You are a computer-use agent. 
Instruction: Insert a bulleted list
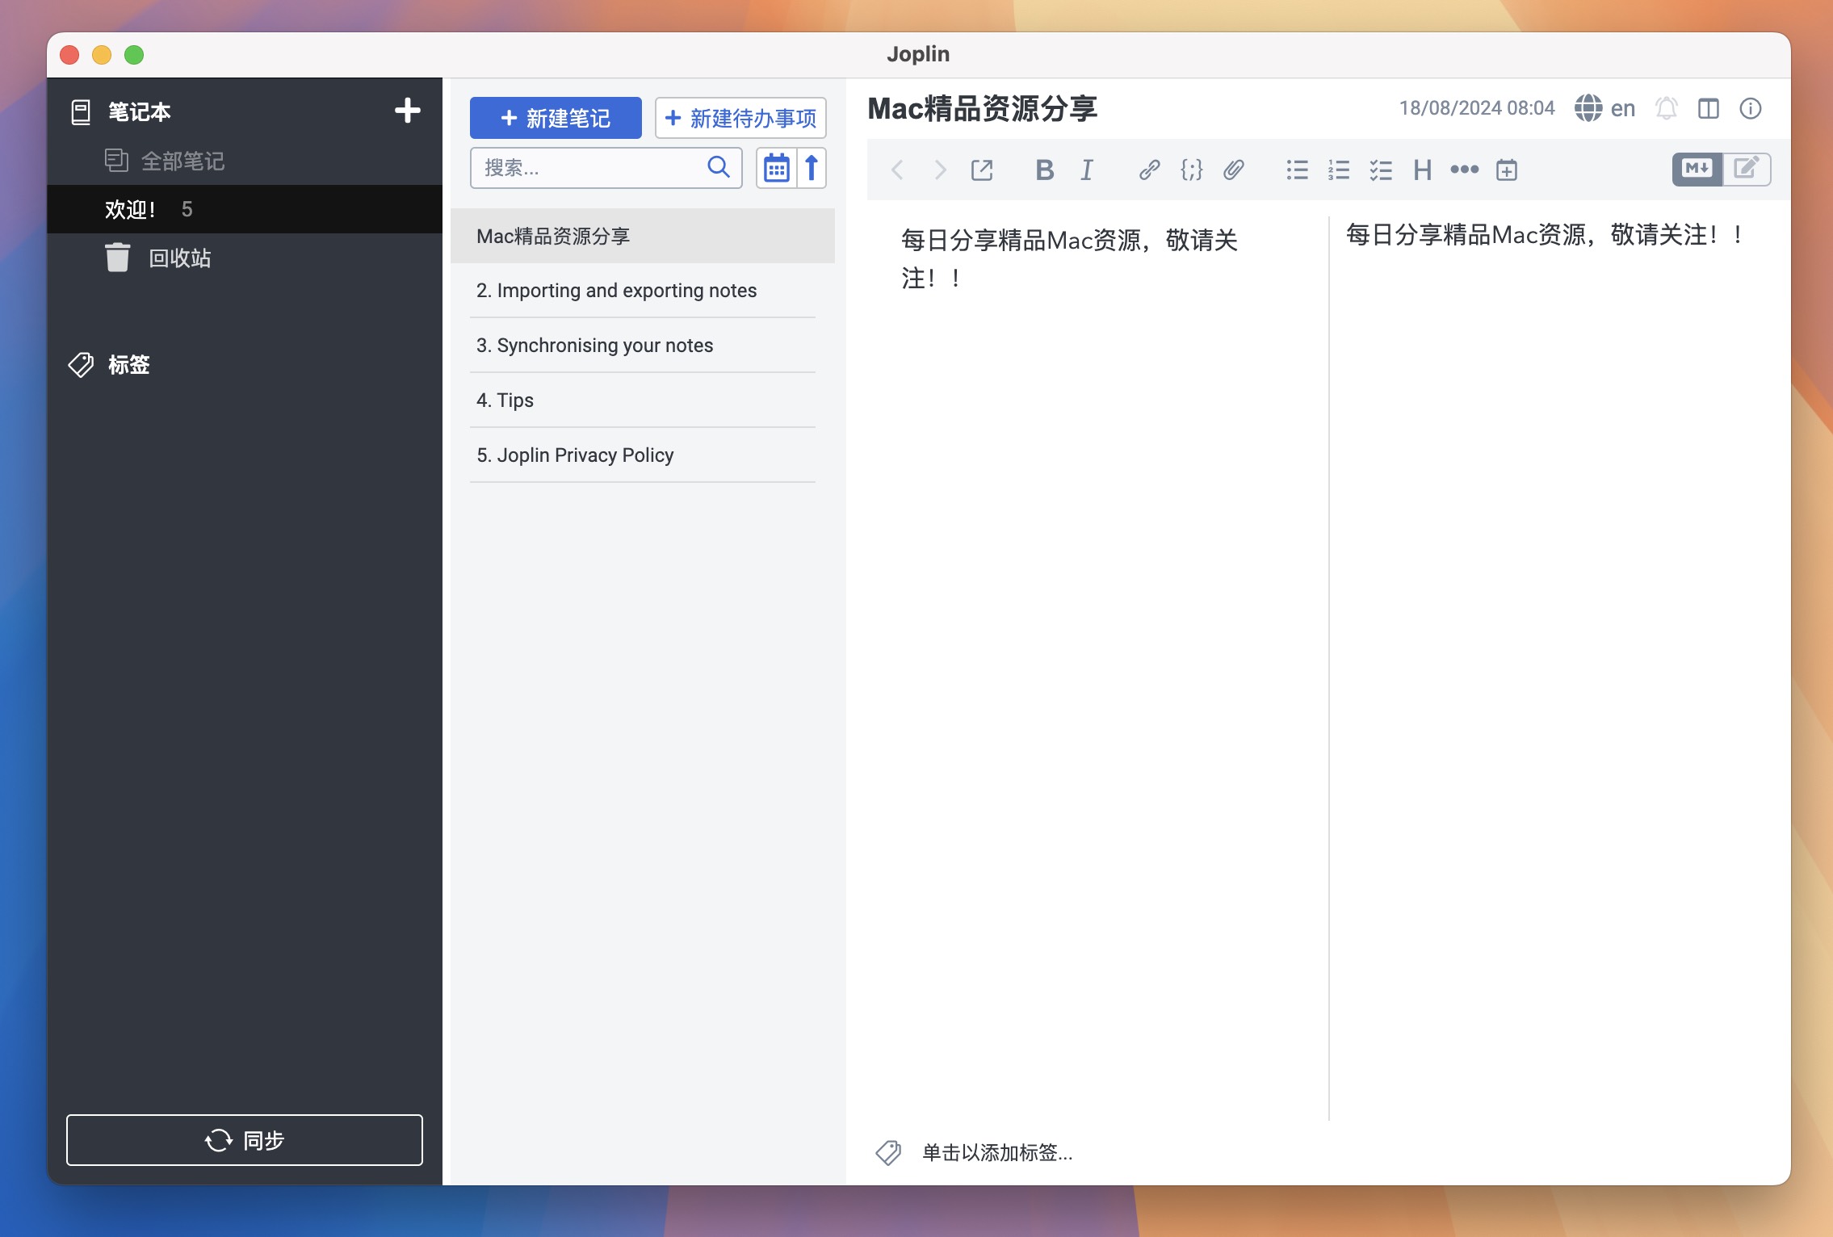(x=1296, y=169)
